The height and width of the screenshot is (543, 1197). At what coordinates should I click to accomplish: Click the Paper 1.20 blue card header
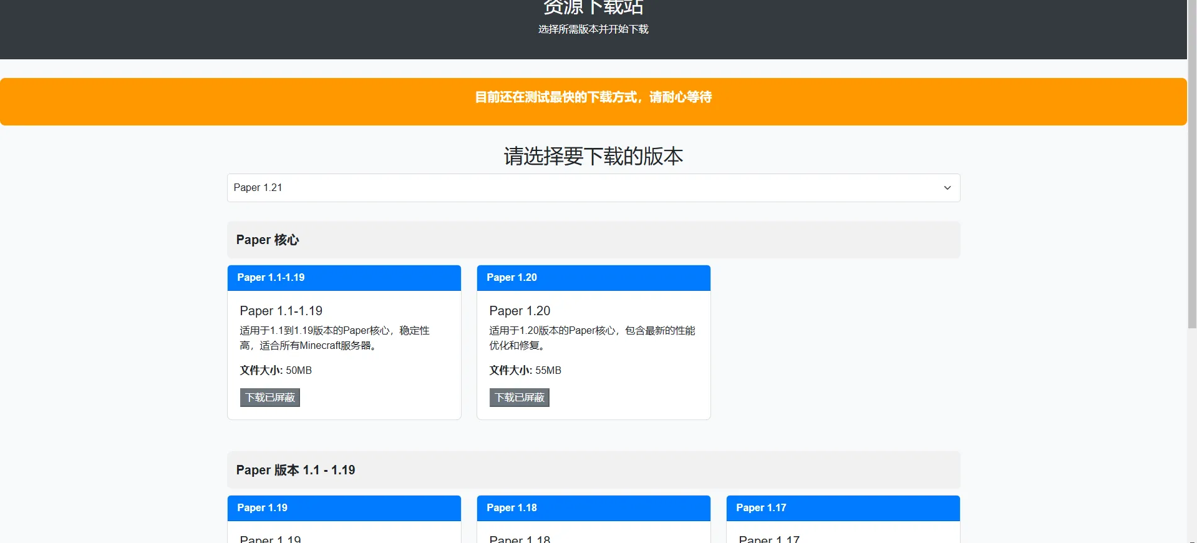(x=594, y=278)
